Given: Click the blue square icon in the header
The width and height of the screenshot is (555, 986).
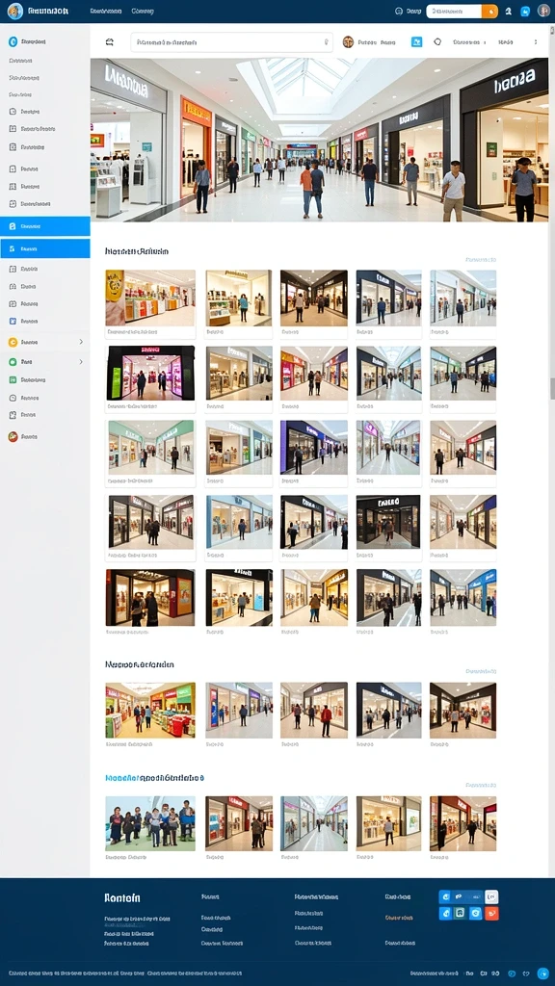Looking at the screenshot, I should point(525,12).
